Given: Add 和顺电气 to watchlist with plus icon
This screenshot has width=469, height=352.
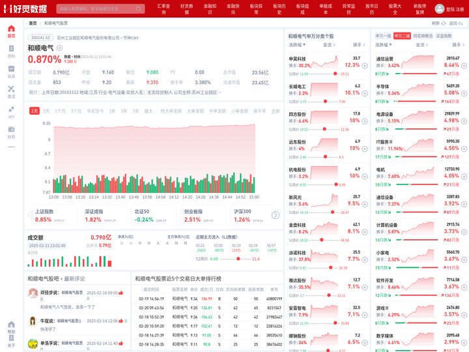Looking at the screenshot, I should tap(59, 48).
